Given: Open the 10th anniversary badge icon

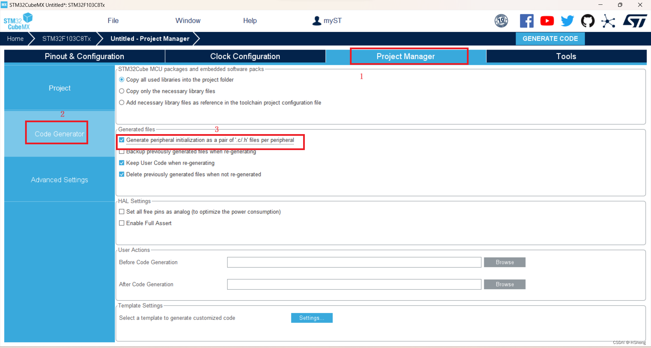Looking at the screenshot, I should click(x=501, y=21).
